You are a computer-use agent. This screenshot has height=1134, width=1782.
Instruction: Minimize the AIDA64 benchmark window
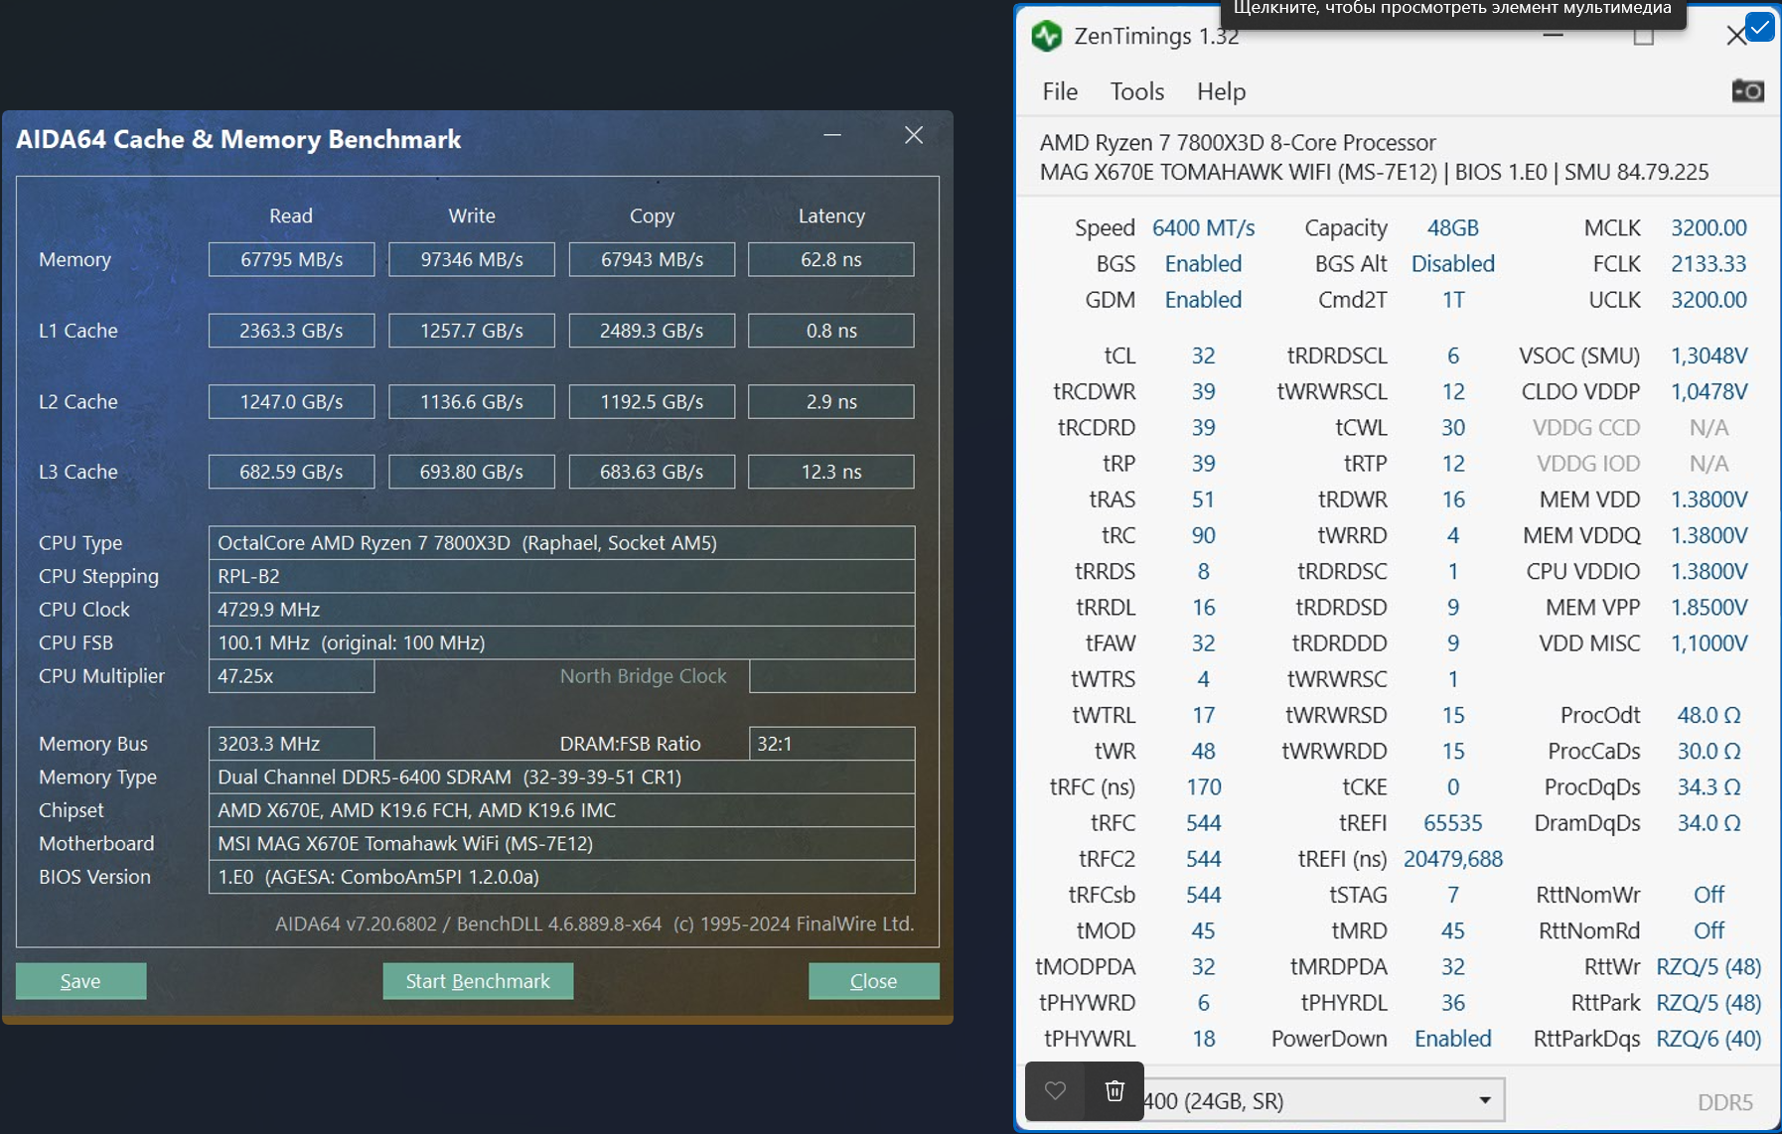click(832, 135)
